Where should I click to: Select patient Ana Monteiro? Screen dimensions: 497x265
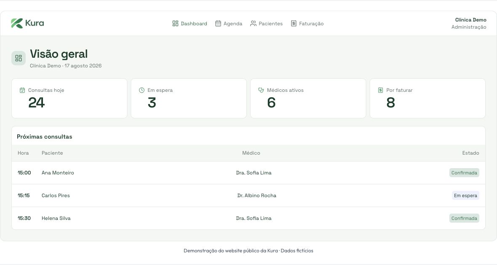pos(58,173)
